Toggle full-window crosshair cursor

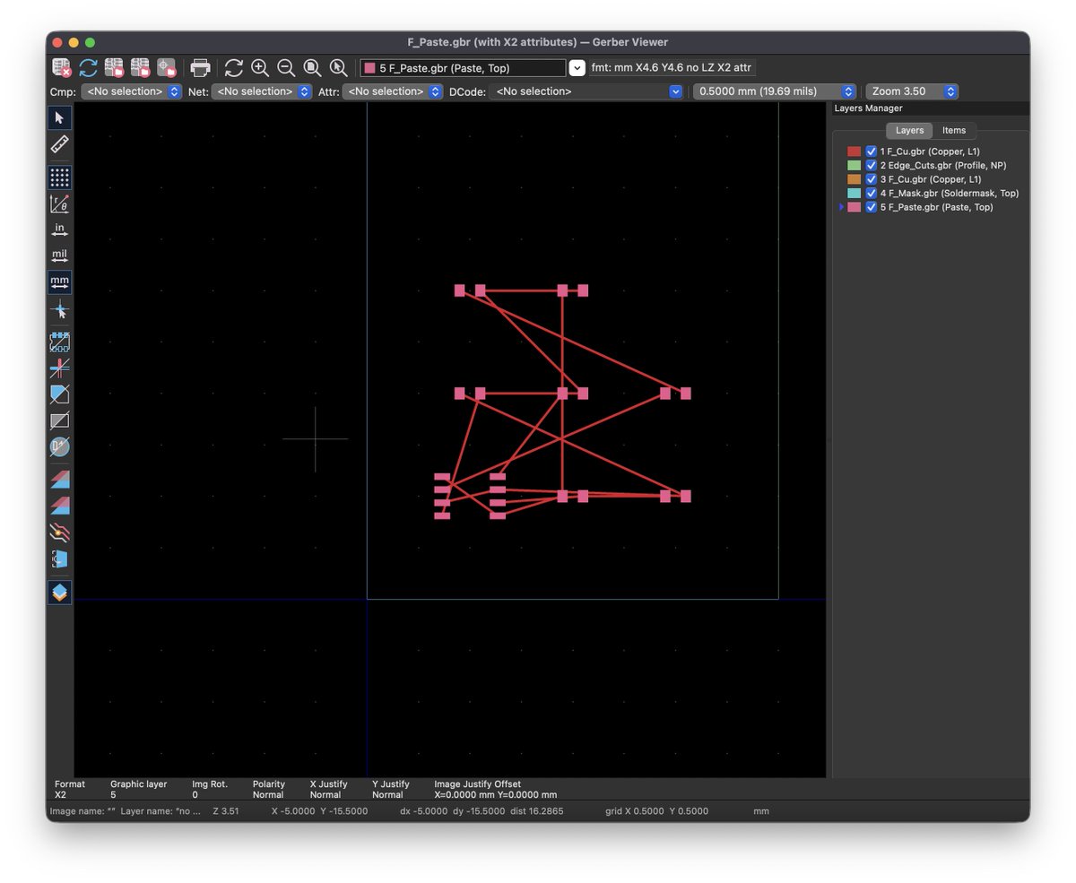[60, 309]
